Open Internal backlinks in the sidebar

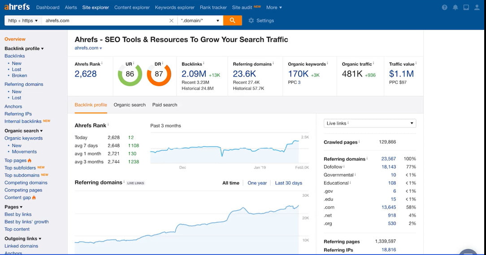click(23, 121)
